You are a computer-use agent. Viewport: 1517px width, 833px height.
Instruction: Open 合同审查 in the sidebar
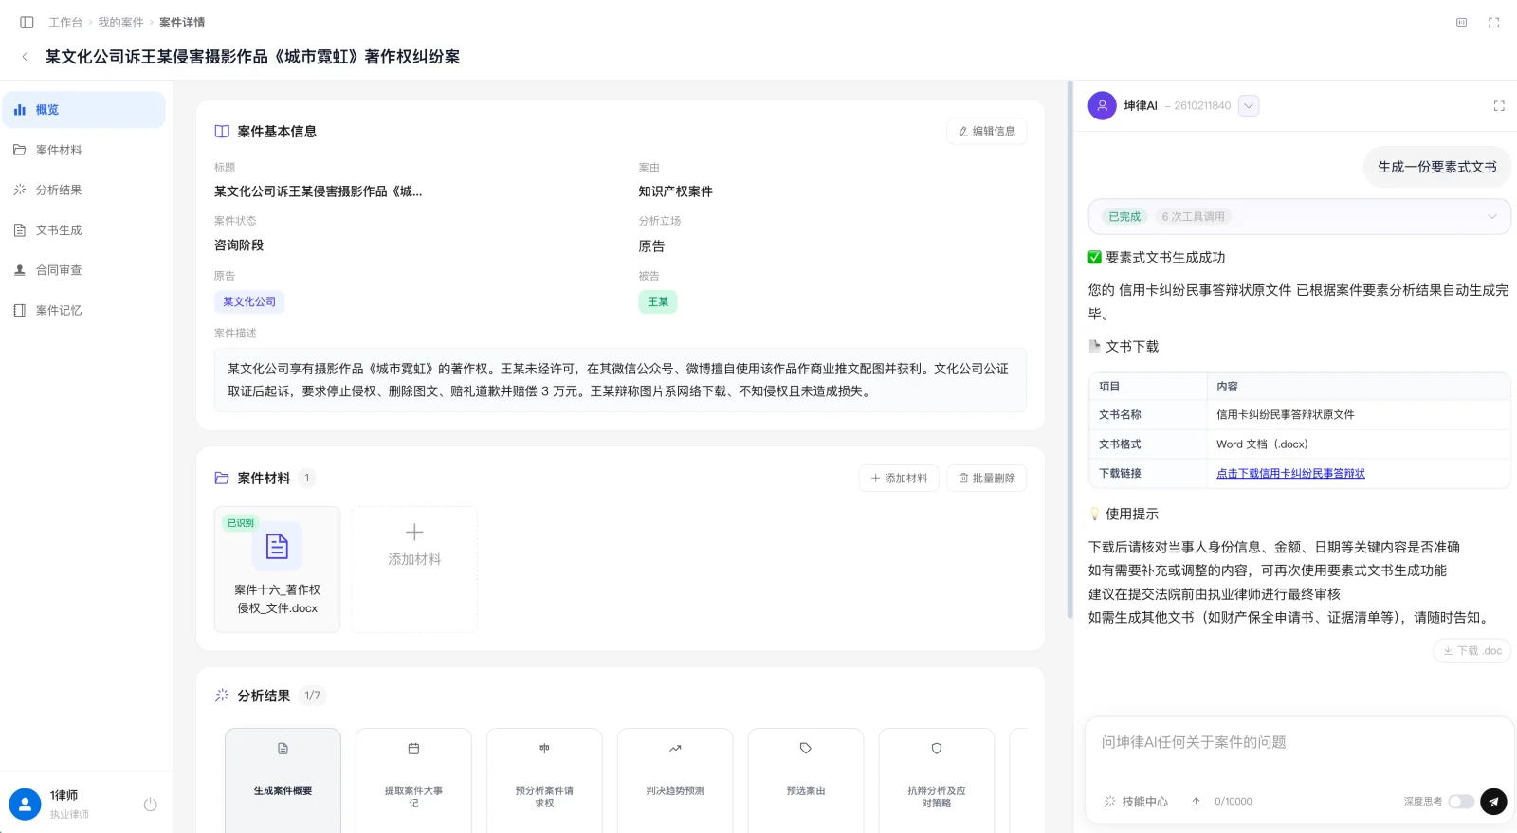click(x=83, y=270)
